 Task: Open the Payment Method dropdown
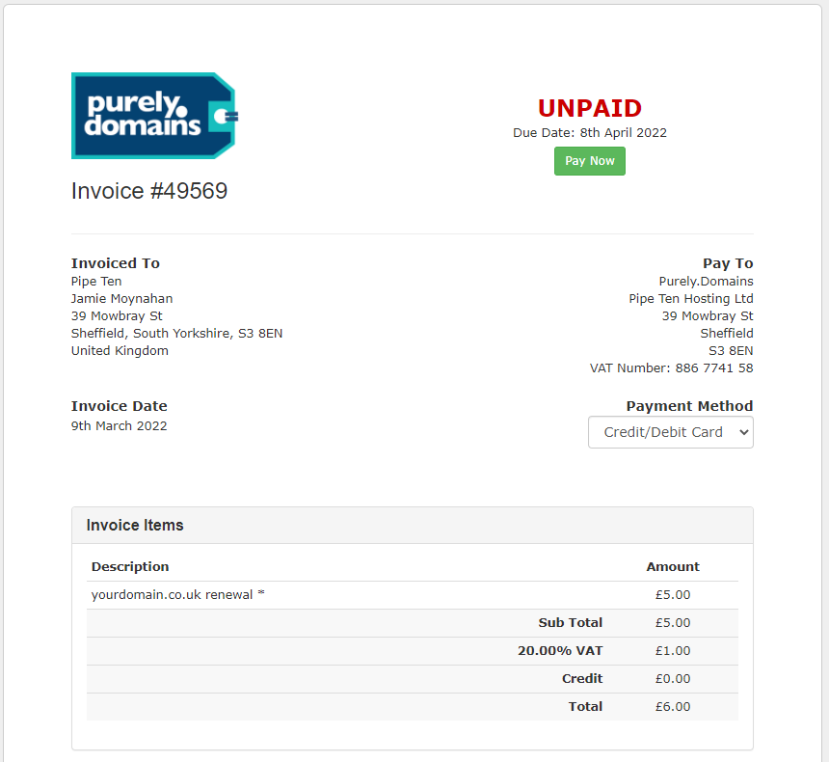click(670, 432)
